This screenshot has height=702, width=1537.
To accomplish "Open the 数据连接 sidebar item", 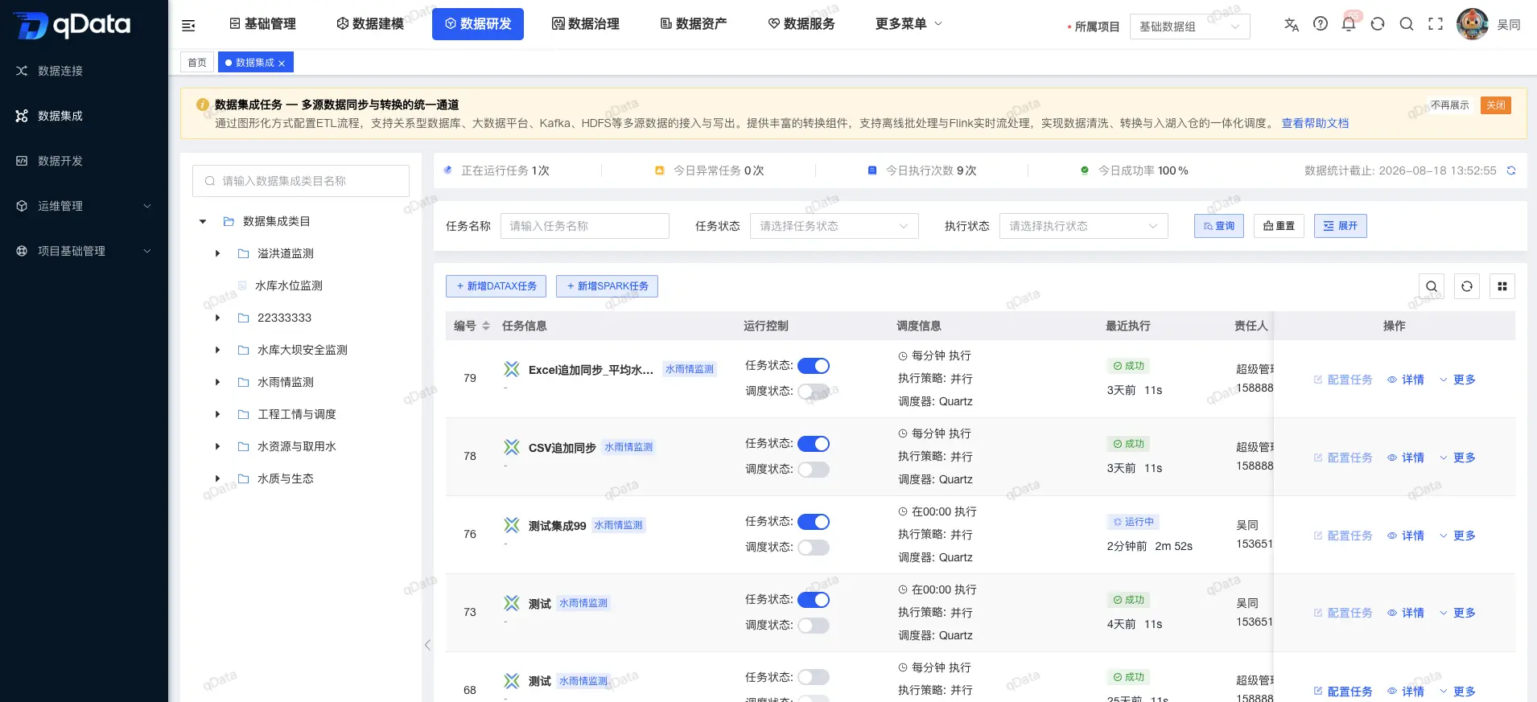I will click(84, 71).
